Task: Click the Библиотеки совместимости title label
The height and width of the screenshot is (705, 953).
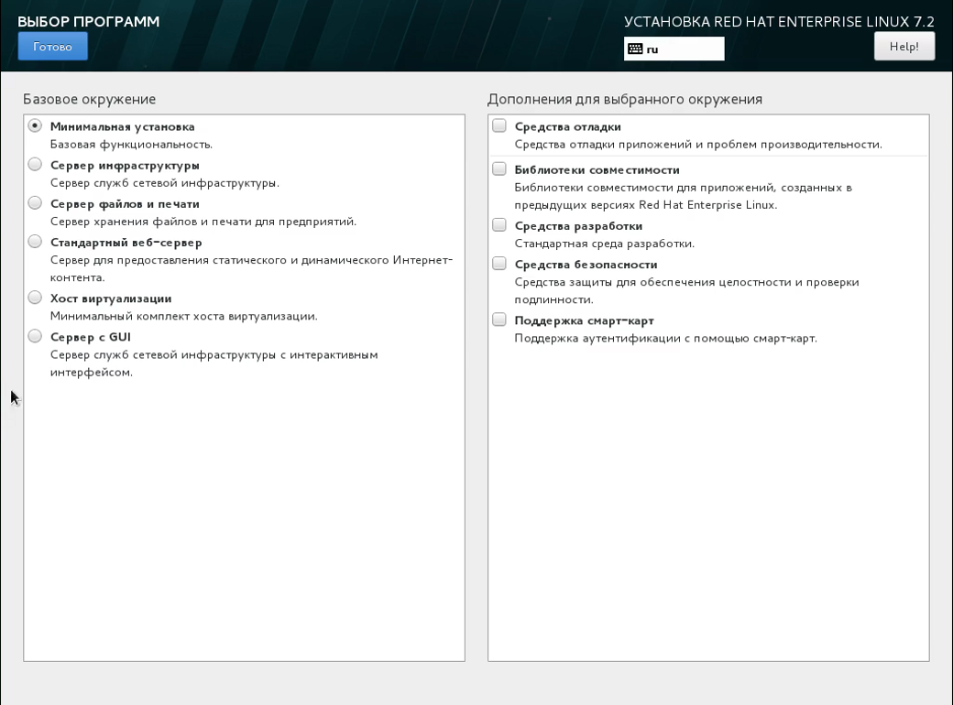Action: click(597, 170)
